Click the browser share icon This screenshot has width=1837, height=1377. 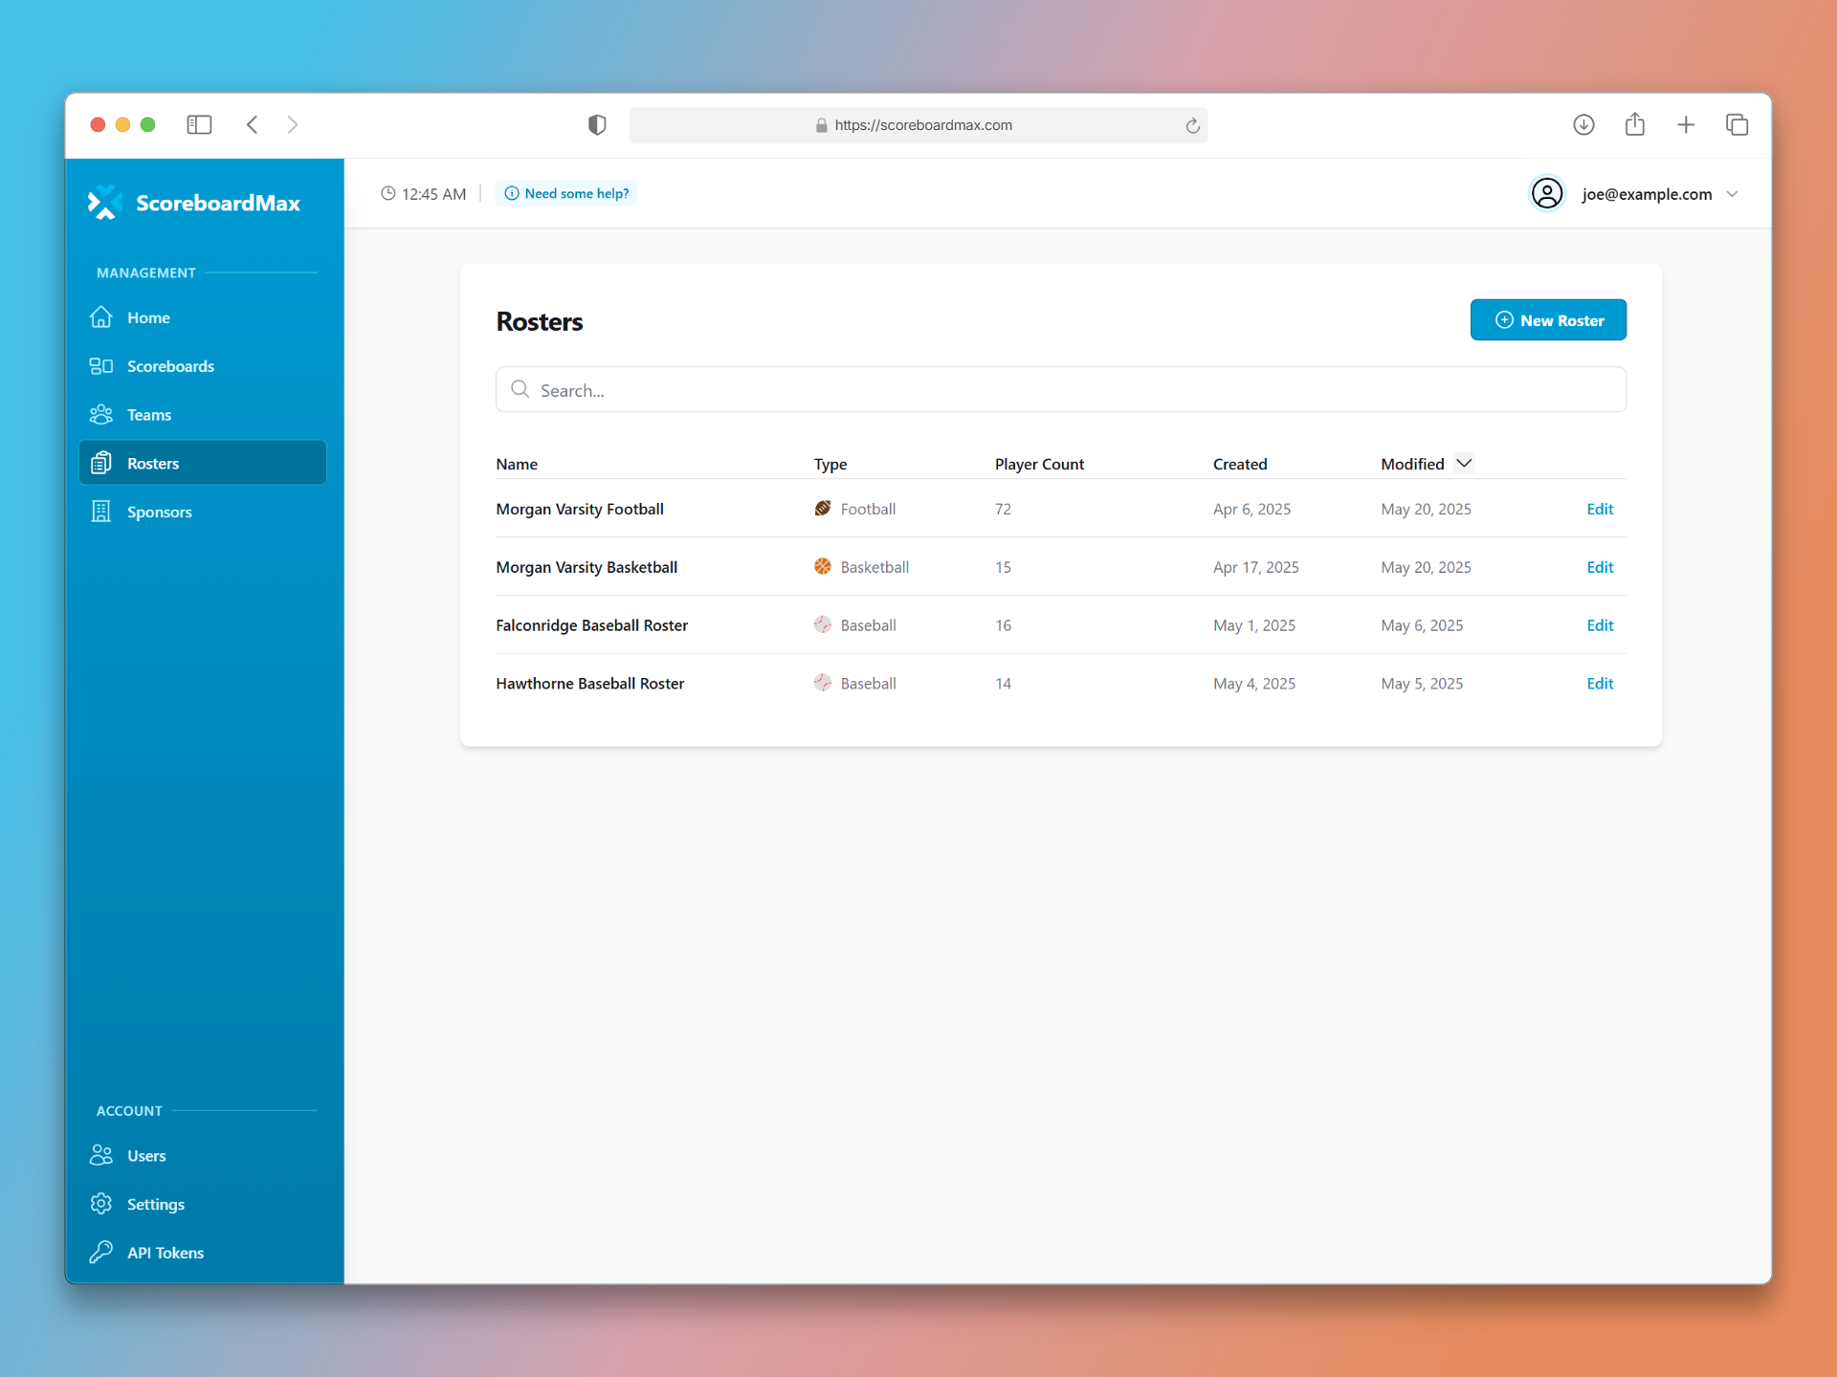(x=1635, y=123)
